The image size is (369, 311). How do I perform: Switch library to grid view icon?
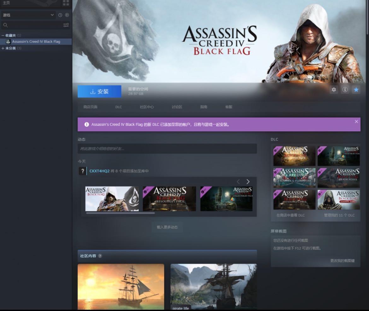66,3
